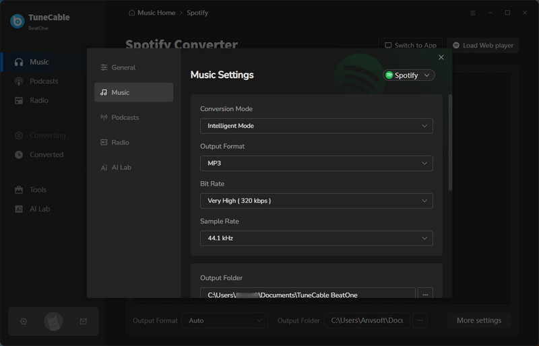539x346 pixels.
Task: Open bottom bar Output Format Auto dropdown
Action: [x=225, y=320]
